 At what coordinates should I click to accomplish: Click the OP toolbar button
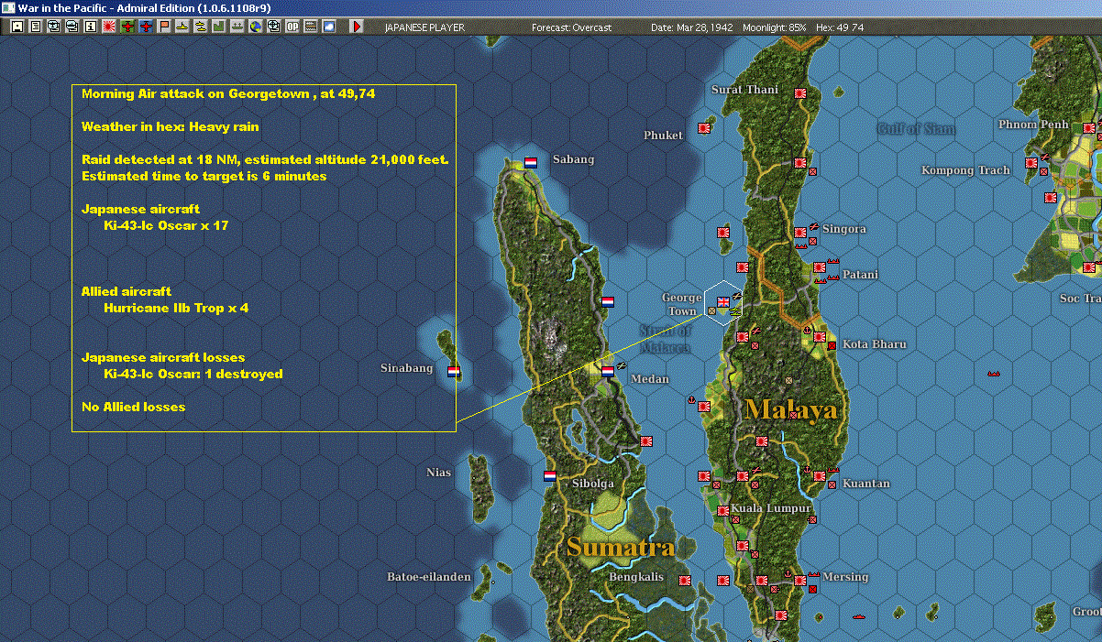[x=292, y=27]
